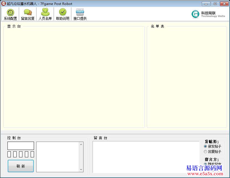Screen dimensions: 230x178
Task: Open the 人员名单 member list icon
Action: click(45, 14)
